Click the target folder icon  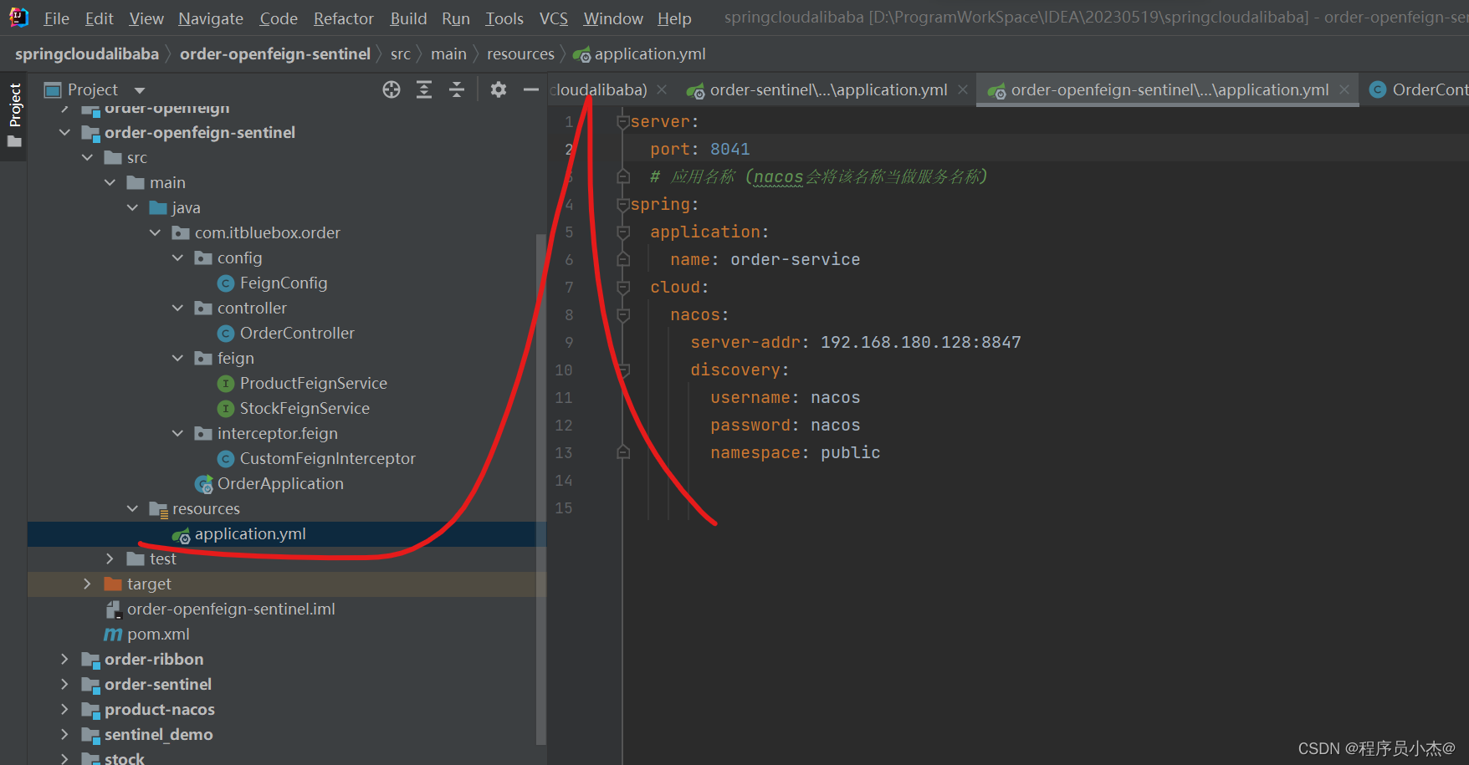click(113, 584)
